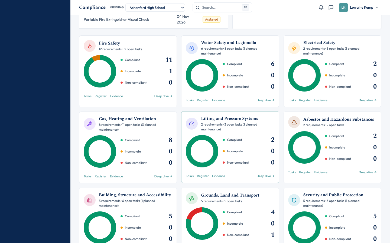This screenshot has height=243, width=390.
Task: Open Fire Safety Register link
Action: coord(100,96)
